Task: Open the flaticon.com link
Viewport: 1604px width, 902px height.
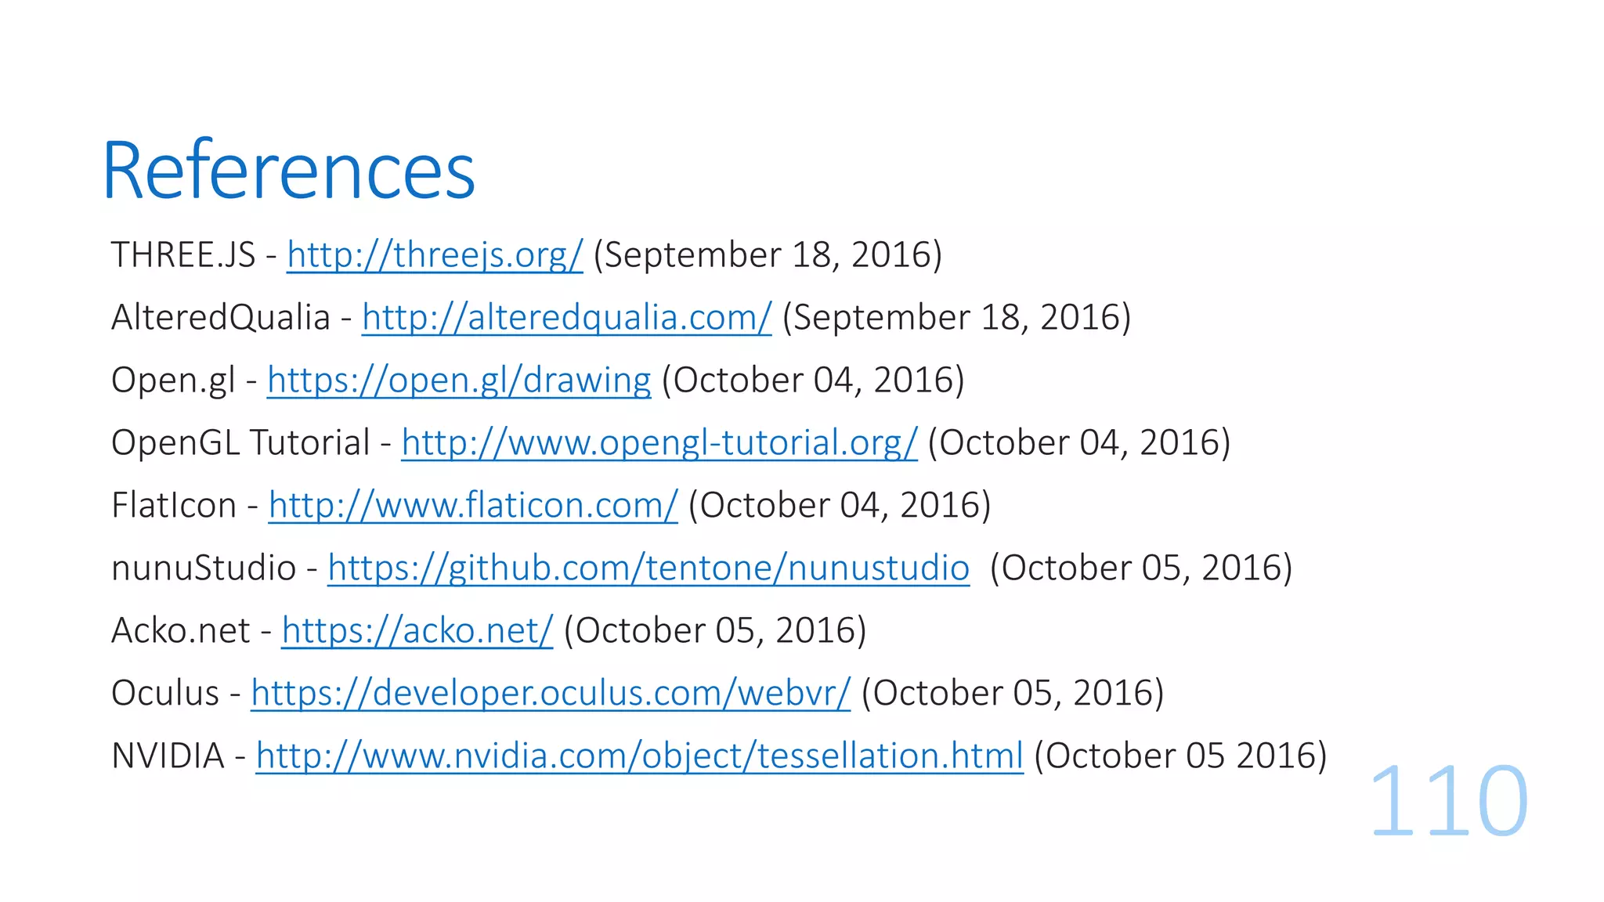Action: [x=473, y=506]
